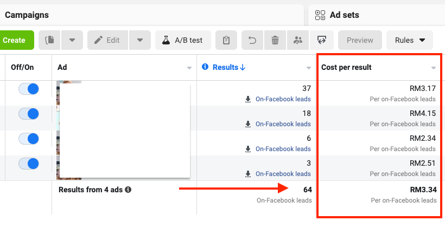This screenshot has width=445, height=234.
Task: Click the total RM3.34 cost value
Action: tap(423, 190)
